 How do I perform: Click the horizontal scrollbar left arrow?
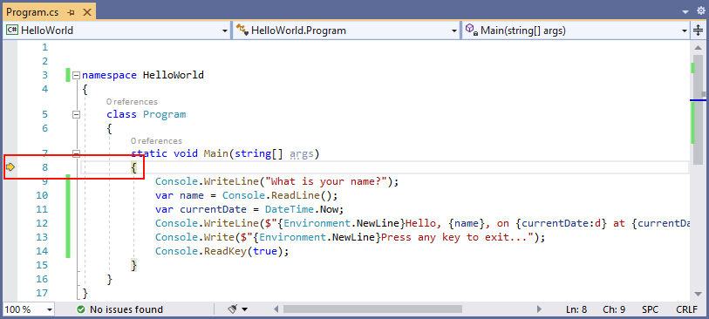(x=276, y=309)
